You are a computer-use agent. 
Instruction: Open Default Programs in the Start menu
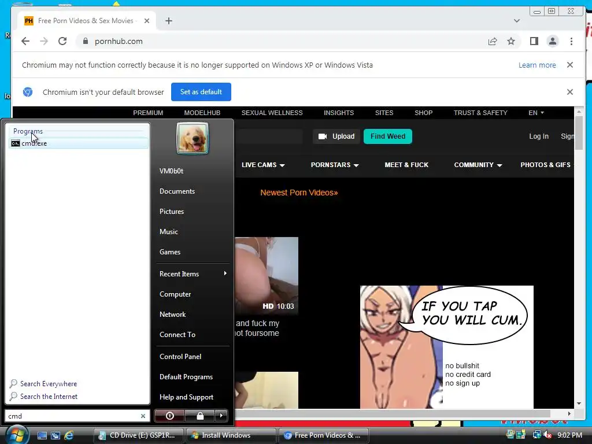(186, 377)
